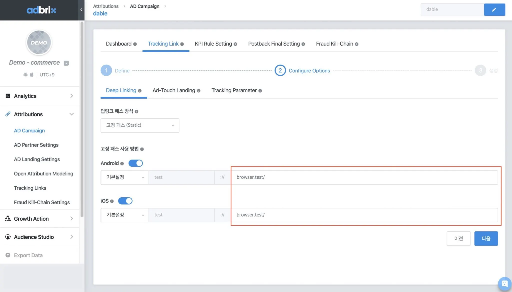Viewport: 512px width, 292px height.
Task: Click the iOS browser.test/ path field
Action: click(x=364, y=215)
